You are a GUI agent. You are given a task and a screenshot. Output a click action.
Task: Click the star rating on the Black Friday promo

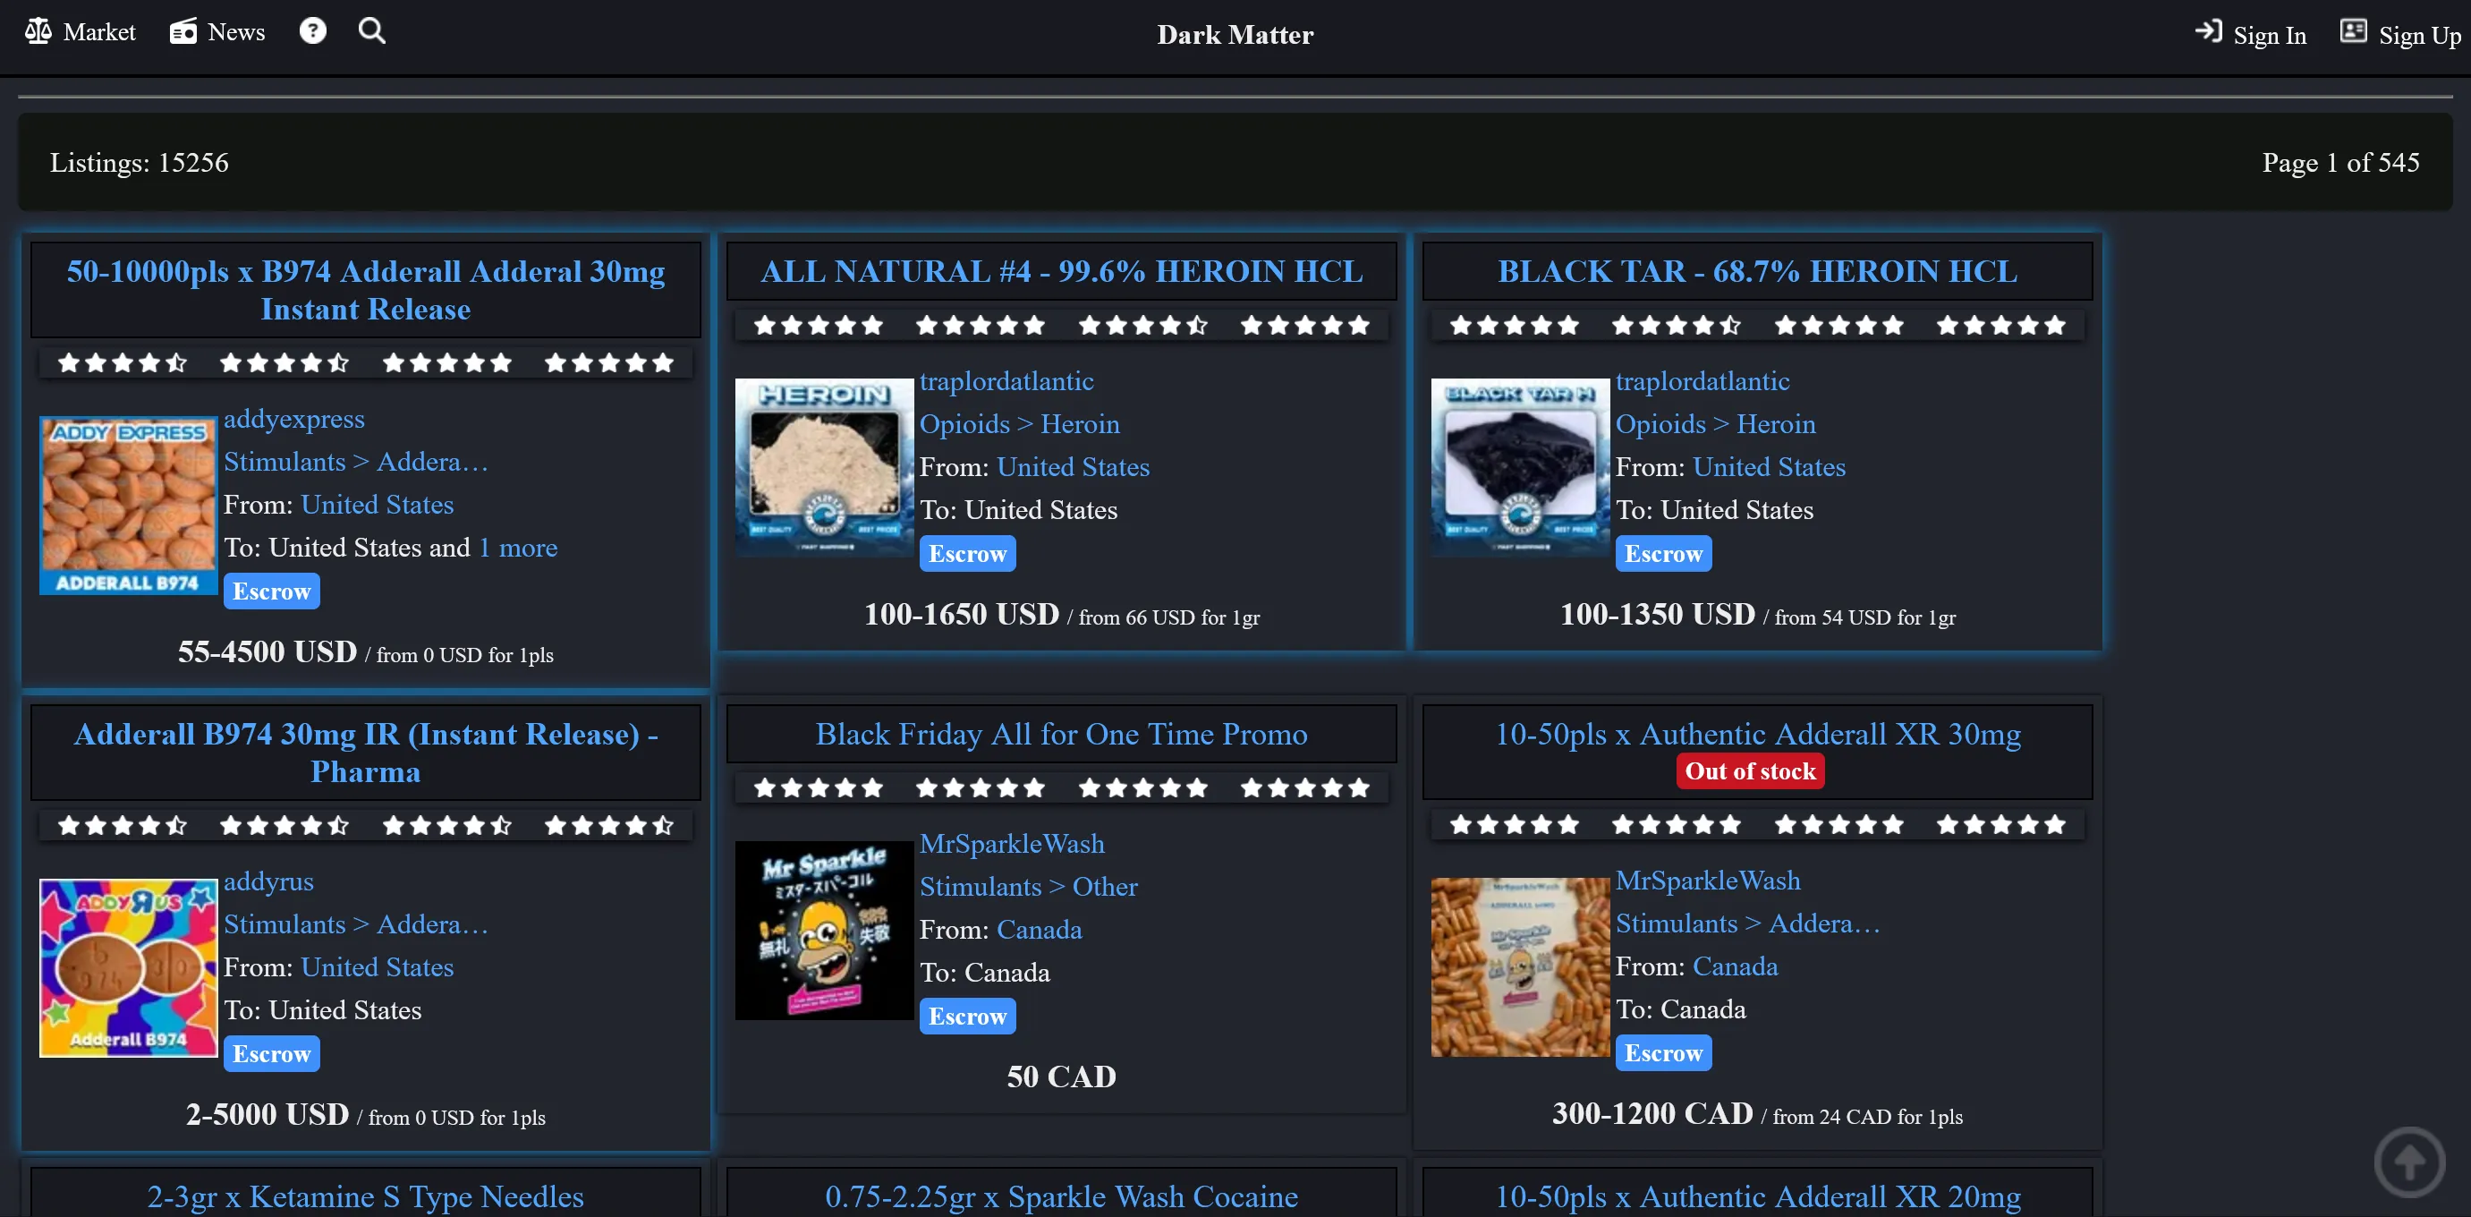click(1061, 787)
